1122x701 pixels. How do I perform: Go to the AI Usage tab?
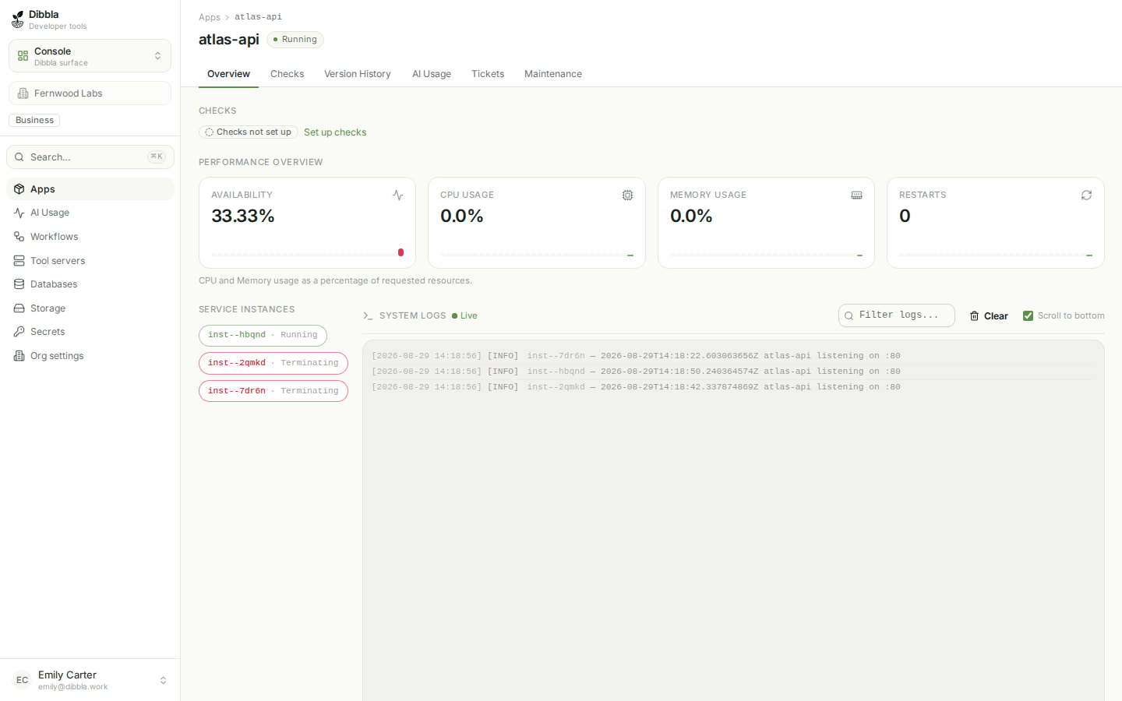[x=432, y=74]
